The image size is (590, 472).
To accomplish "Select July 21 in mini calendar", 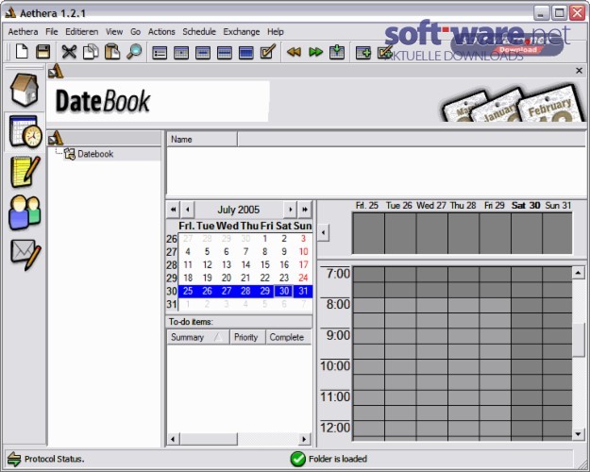I will tap(245, 278).
